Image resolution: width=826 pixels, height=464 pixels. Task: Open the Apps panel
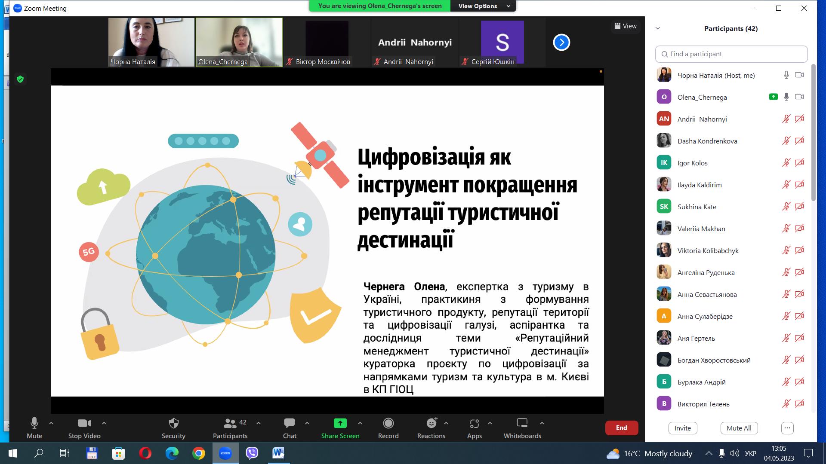click(x=474, y=428)
